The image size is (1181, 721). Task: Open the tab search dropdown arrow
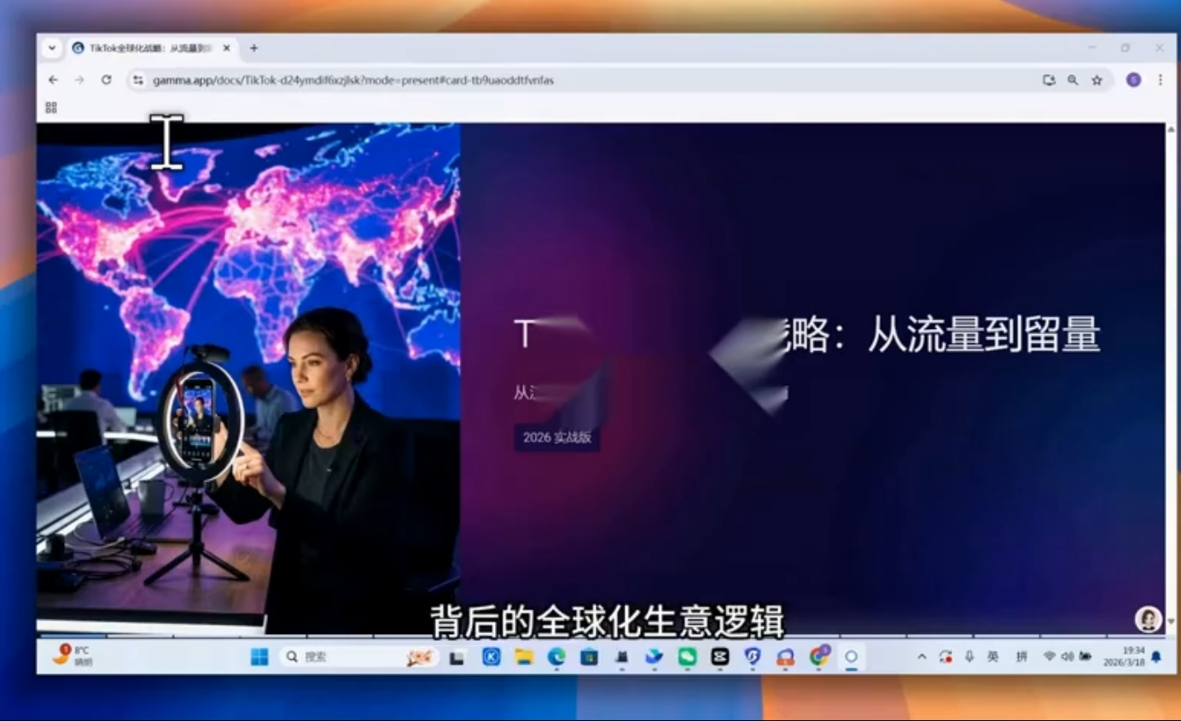click(53, 49)
